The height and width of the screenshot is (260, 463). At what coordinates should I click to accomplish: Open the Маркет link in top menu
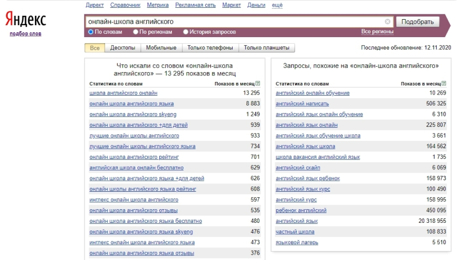(x=231, y=5)
